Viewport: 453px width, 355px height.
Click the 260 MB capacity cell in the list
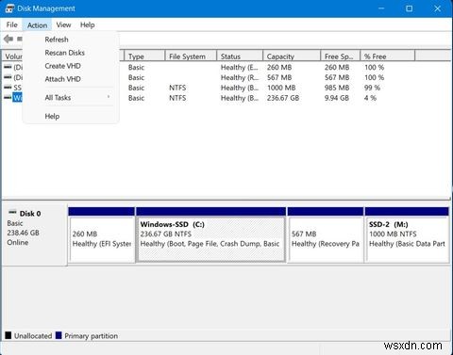tap(279, 67)
